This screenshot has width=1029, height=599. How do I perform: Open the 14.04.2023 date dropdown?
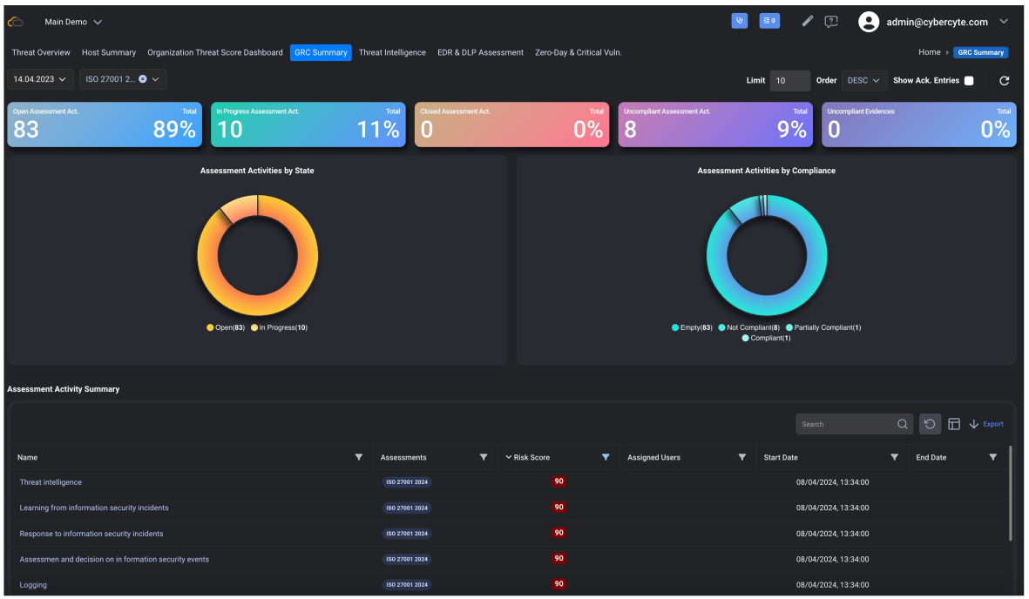pyautogui.click(x=39, y=79)
